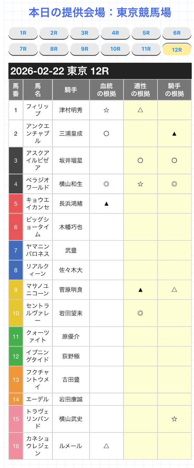Click the white triangle in カネショウレジェン's 血統 cell
The height and width of the screenshot is (468, 194).
(x=106, y=446)
